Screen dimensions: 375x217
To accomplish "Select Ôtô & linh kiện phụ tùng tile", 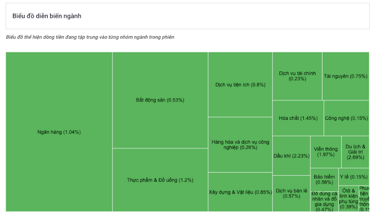I will pos(349,199).
